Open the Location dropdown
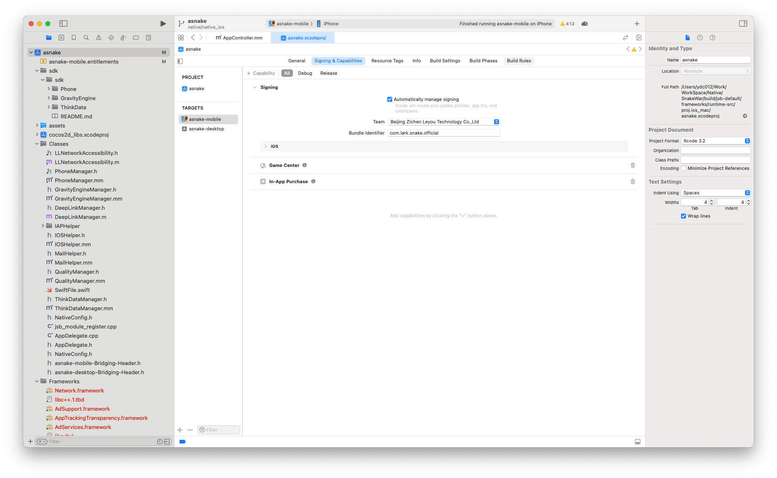 tap(716, 71)
